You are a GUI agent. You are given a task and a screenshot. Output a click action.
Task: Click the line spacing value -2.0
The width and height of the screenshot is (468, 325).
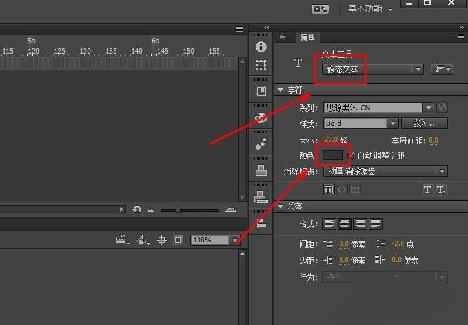tap(398, 244)
